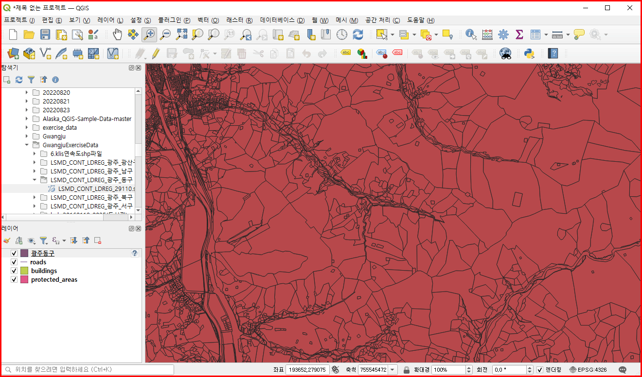642x377 pixels.
Task: Click the 확대경 magnifier 100% field
Action: pos(448,370)
